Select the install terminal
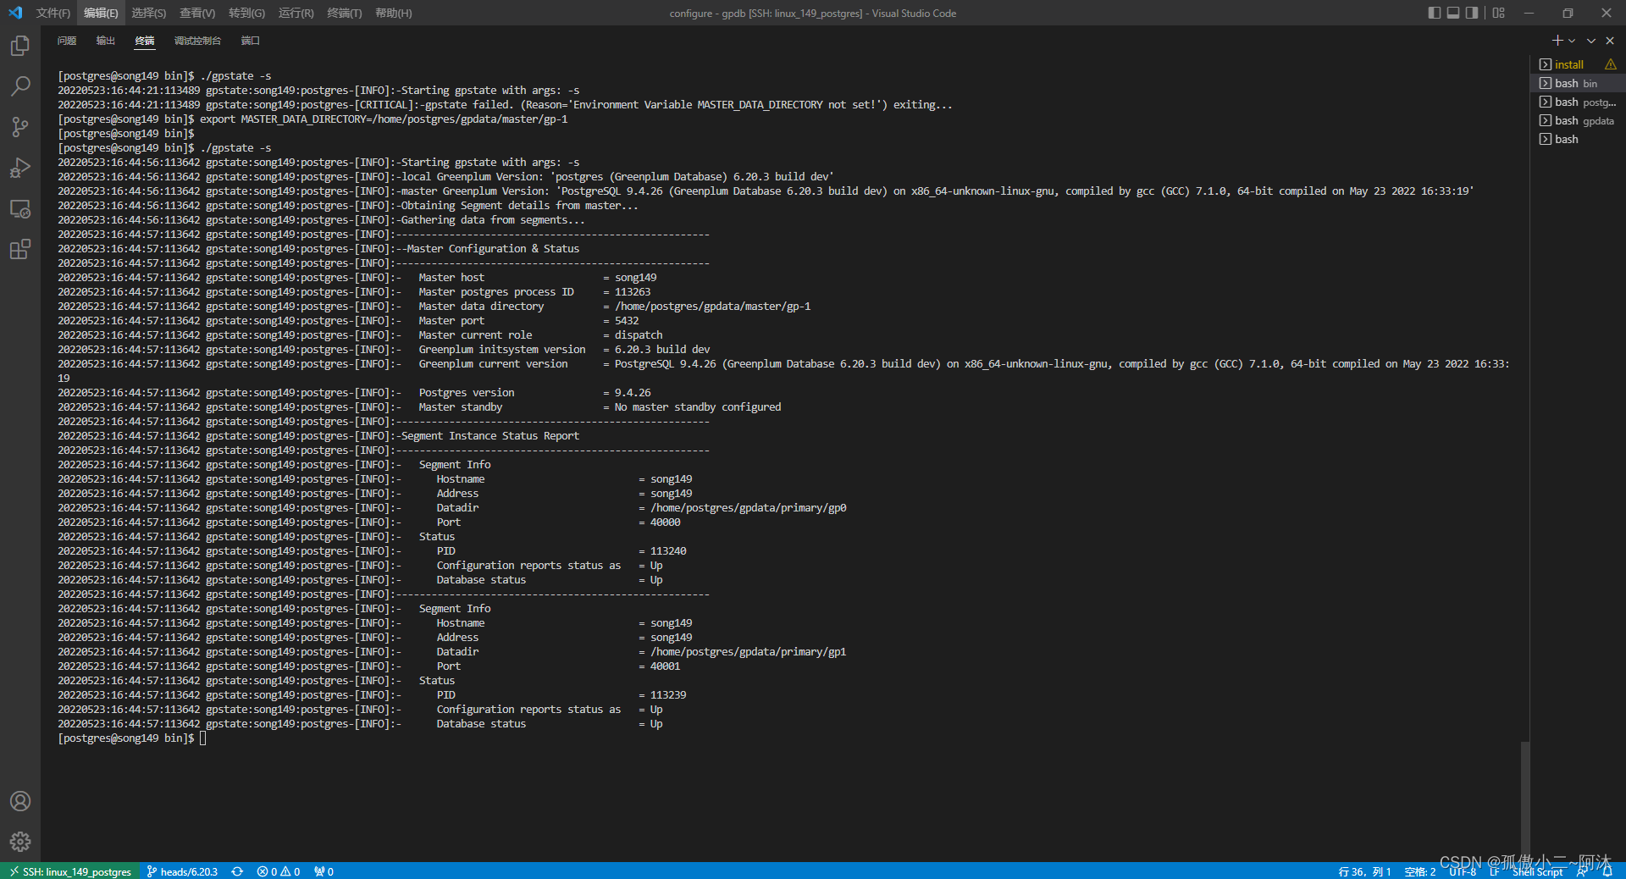1626x879 pixels. (1569, 64)
